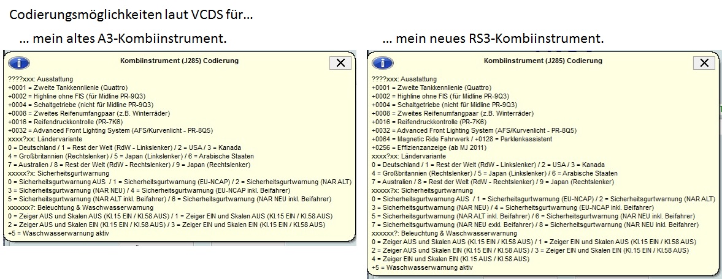Select '+0016 = Reifendruckkontrolle (PR-7K6)' in RS3 dialog
Viewport: 722px width, 279px height.
429,122
